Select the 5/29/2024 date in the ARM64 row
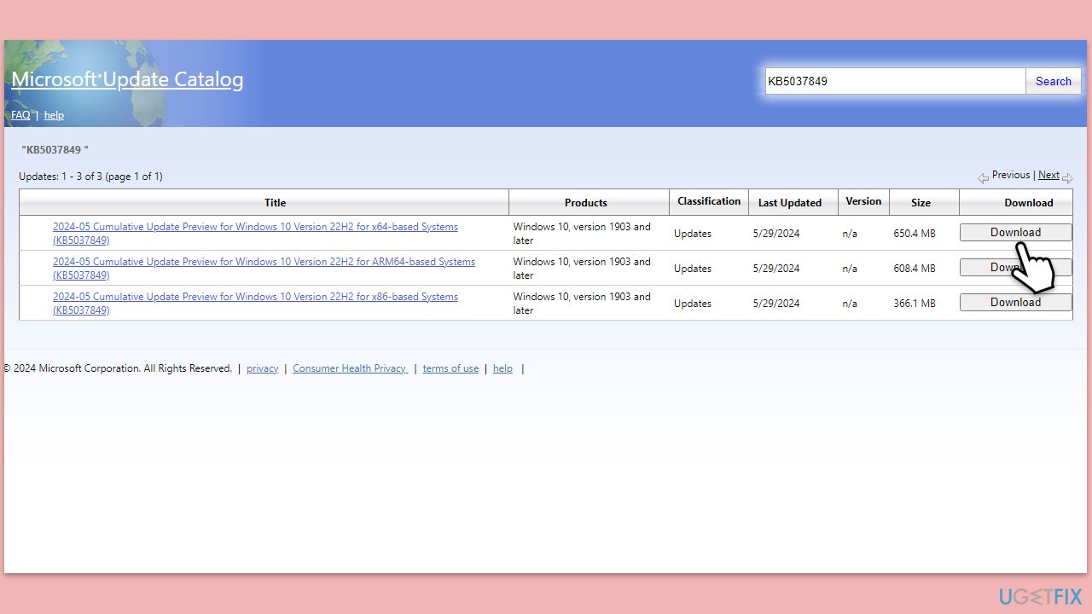The width and height of the screenshot is (1092, 614). click(776, 269)
